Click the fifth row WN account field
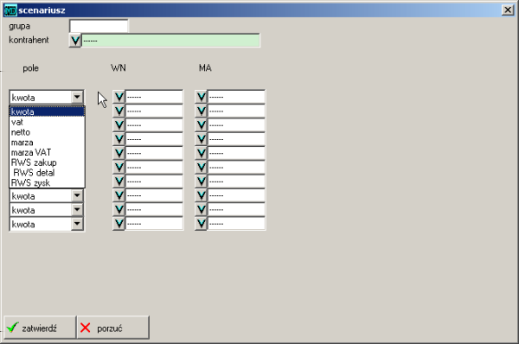The height and width of the screenshot is (344, 519). click(x=154, y=153)
